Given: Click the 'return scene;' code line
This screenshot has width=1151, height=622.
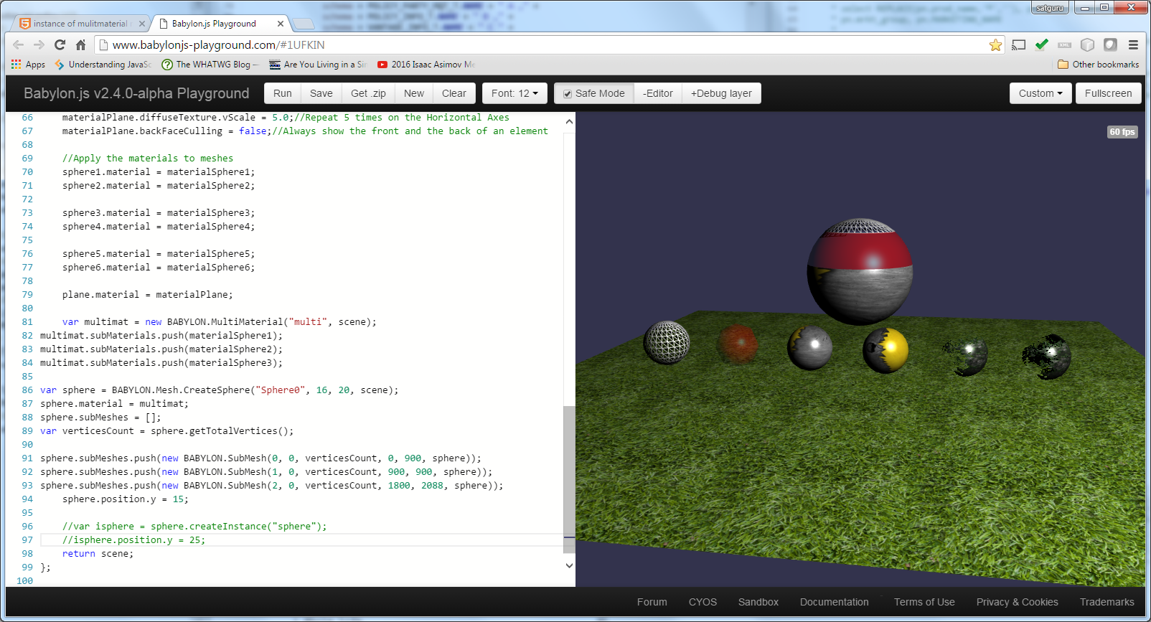Looking at the screenshot, I should (98, 554).
